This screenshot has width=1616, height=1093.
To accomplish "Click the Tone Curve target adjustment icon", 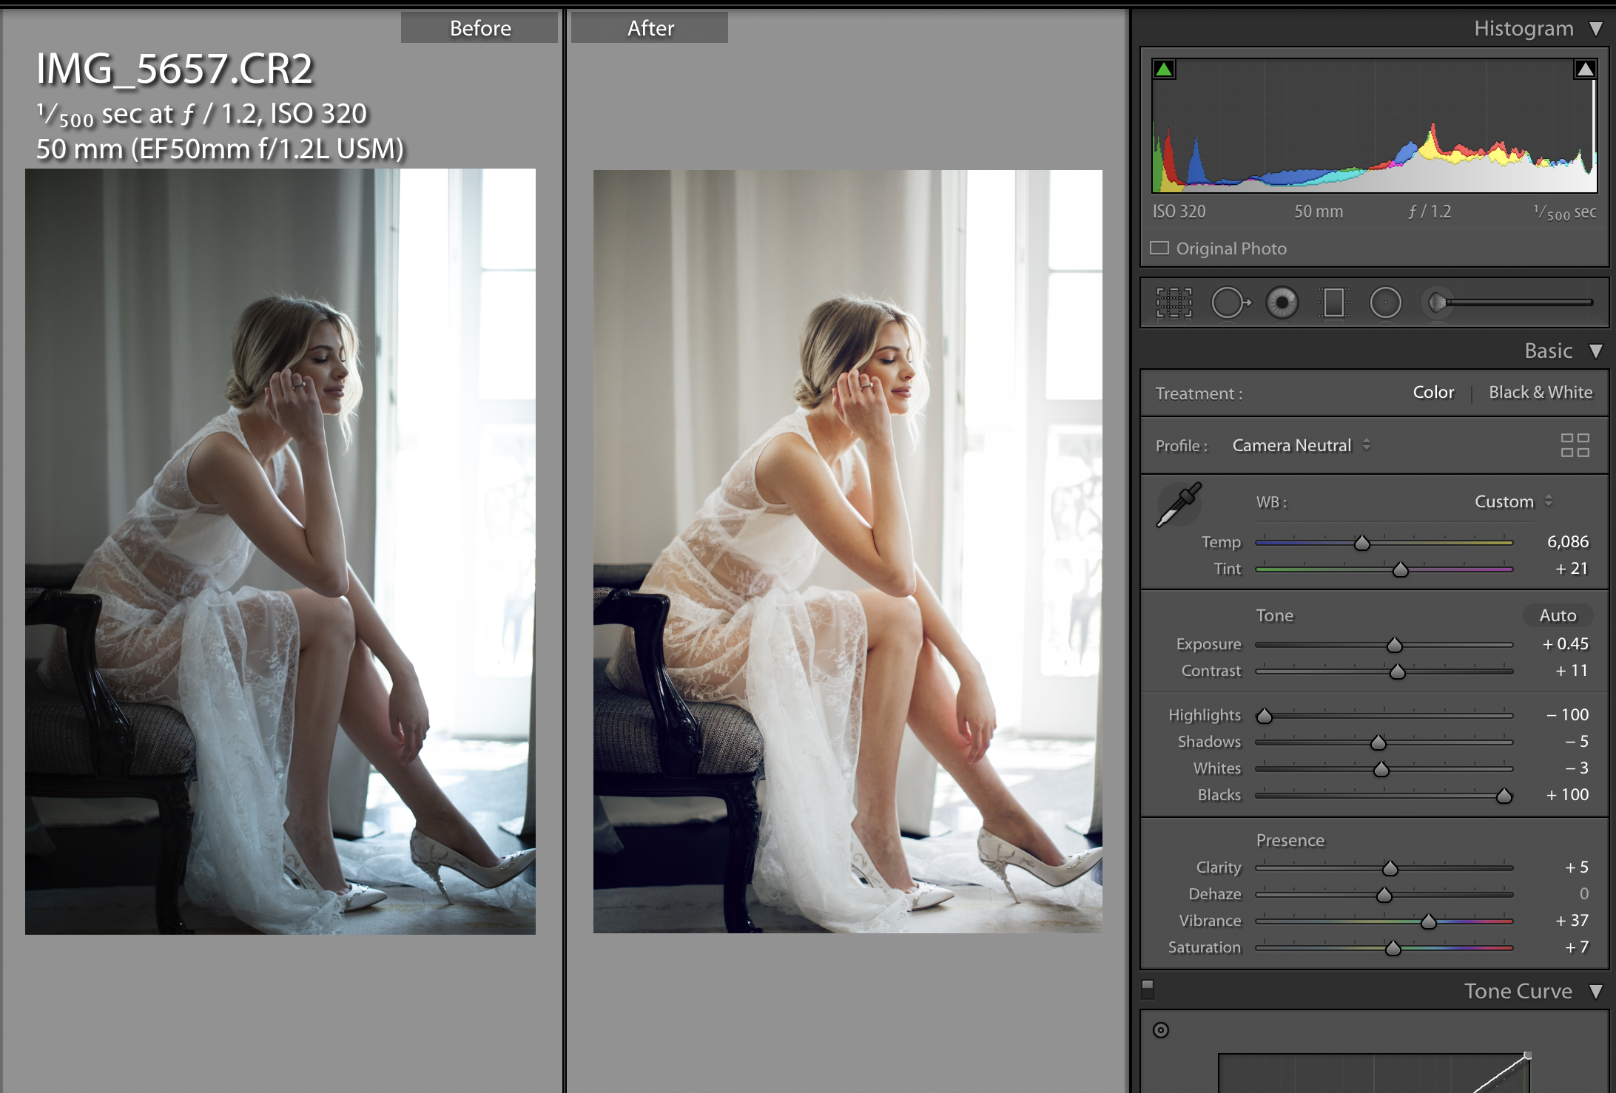I will [x=1161, y=1030].
